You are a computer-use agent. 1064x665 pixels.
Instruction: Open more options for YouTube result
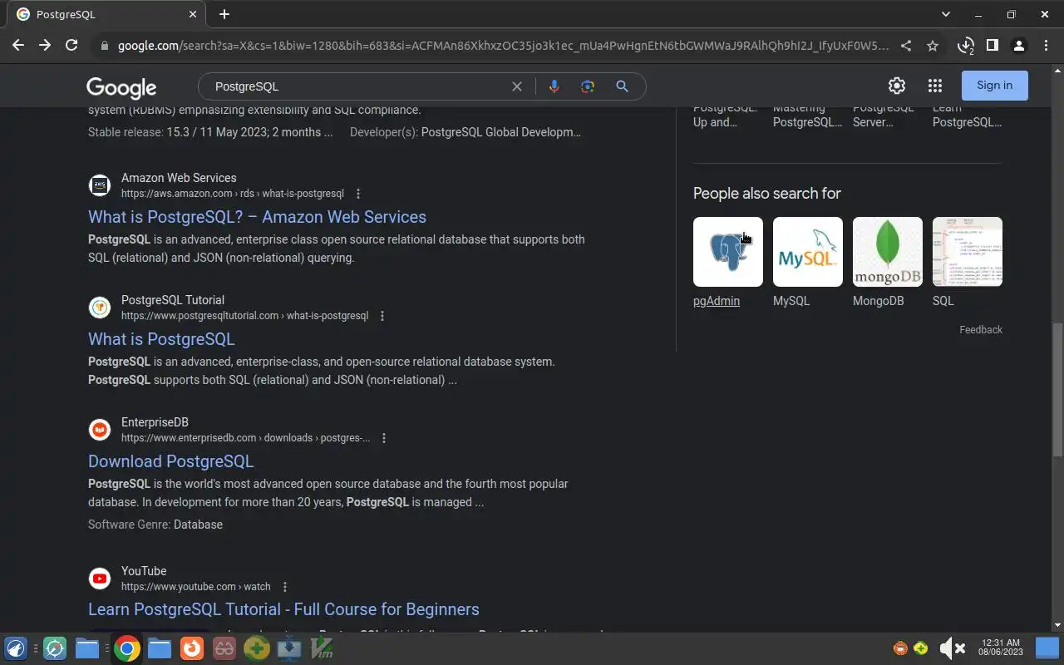tap(285, 587)
